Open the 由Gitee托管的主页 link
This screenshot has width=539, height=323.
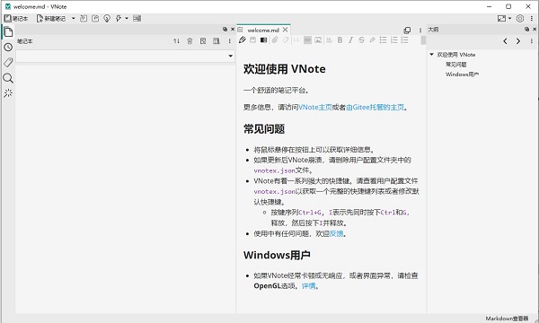375,107
